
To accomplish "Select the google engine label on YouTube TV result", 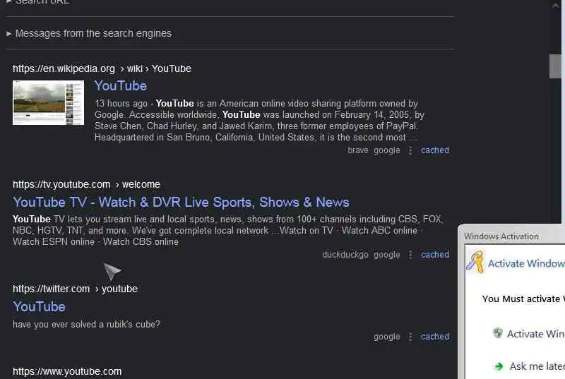I will click(386, 255).
